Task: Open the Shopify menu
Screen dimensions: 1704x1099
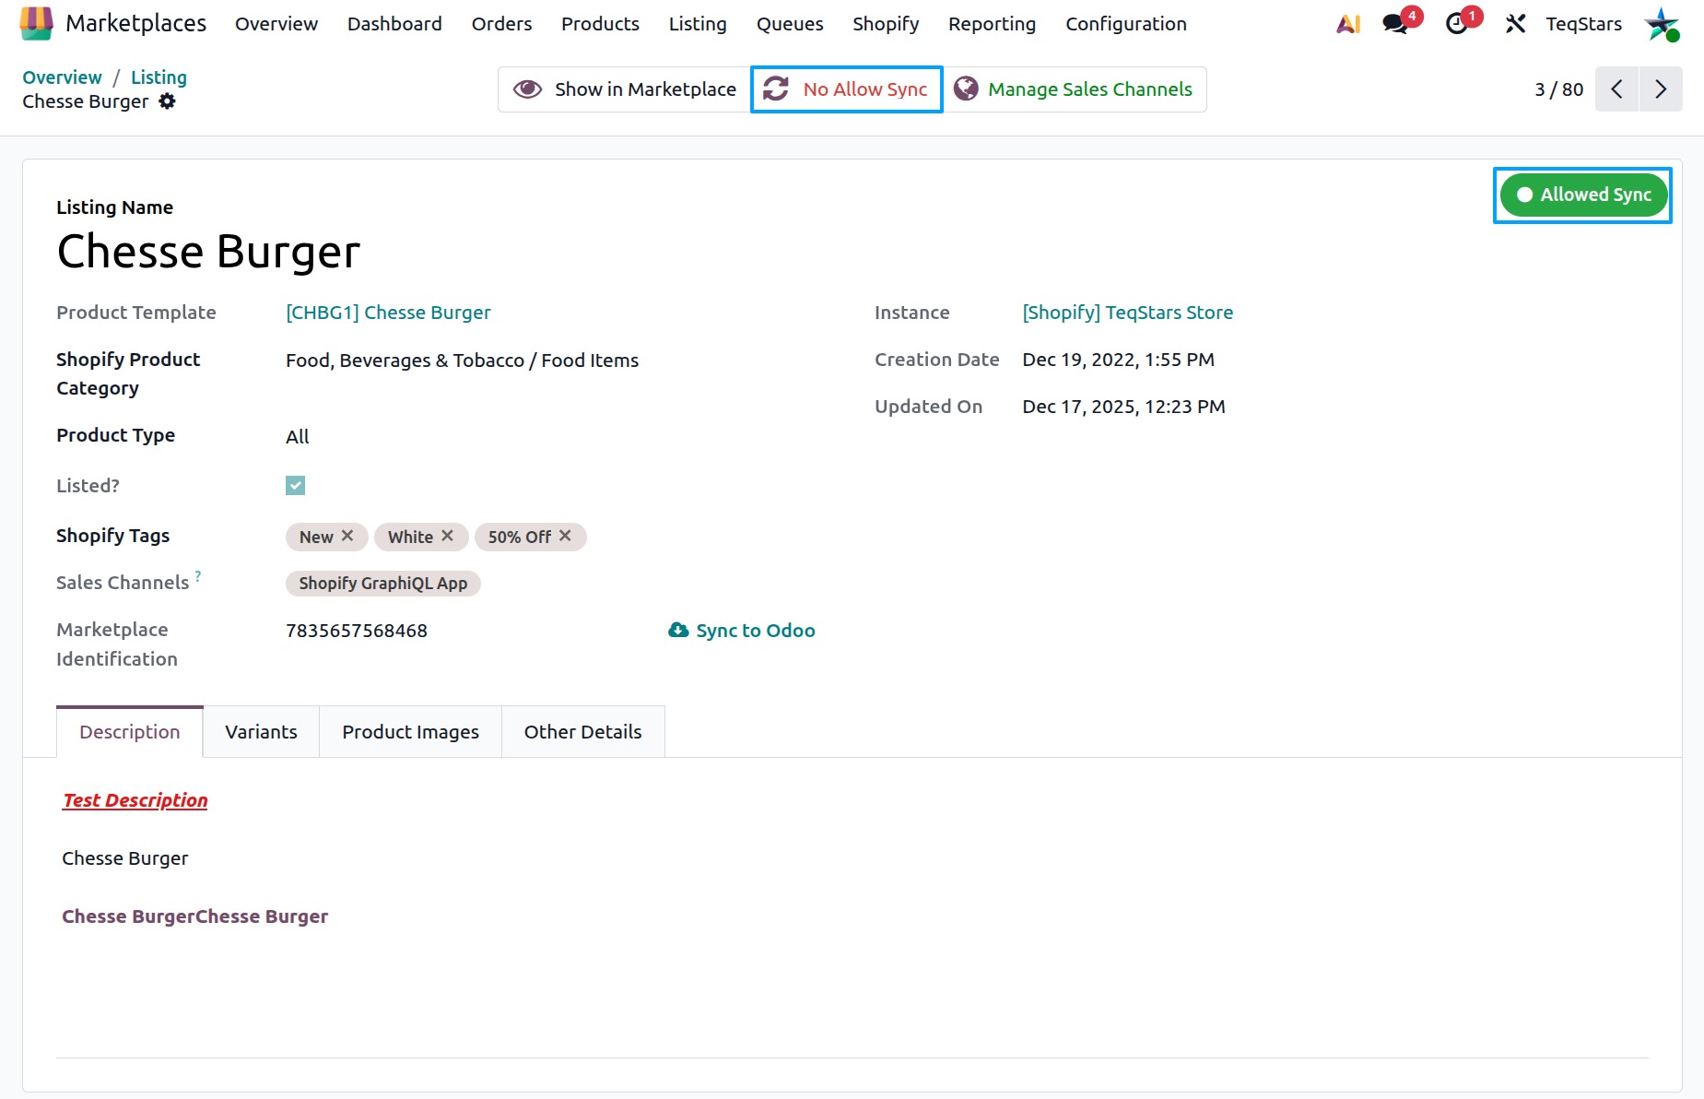Action: 886,24
